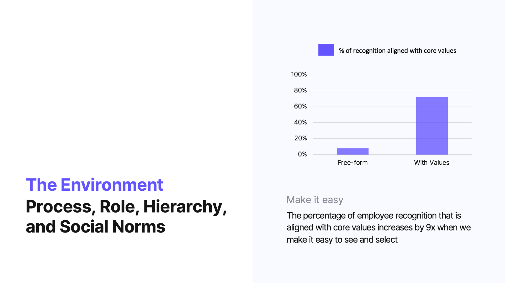Click the paragraph line mentioning 9x increase

click(x=378, y=227)
